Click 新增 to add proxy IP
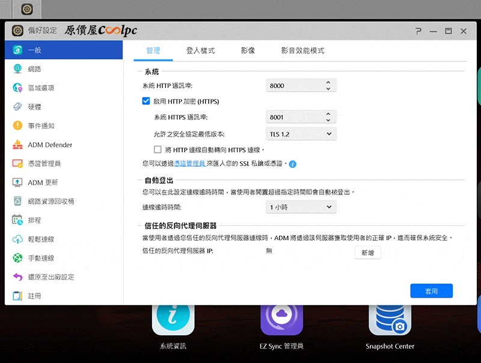The image size is (481, 363). pos(367,252)
